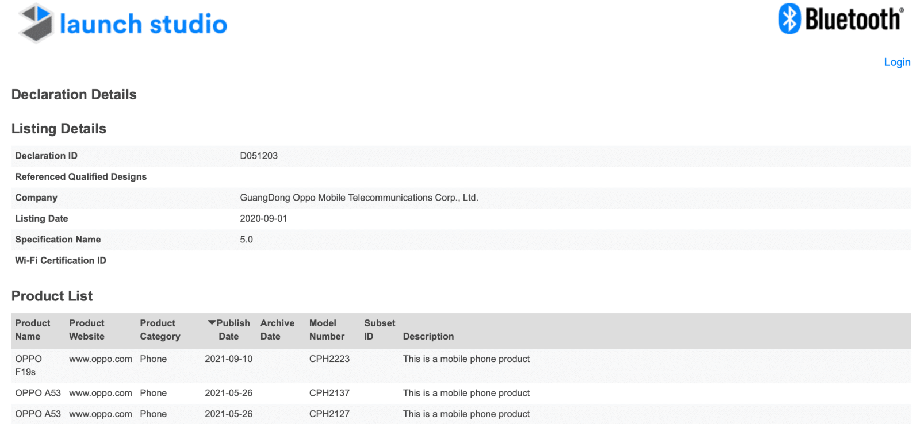
Task: Open the Login link
Action: [x=897, y=62]
